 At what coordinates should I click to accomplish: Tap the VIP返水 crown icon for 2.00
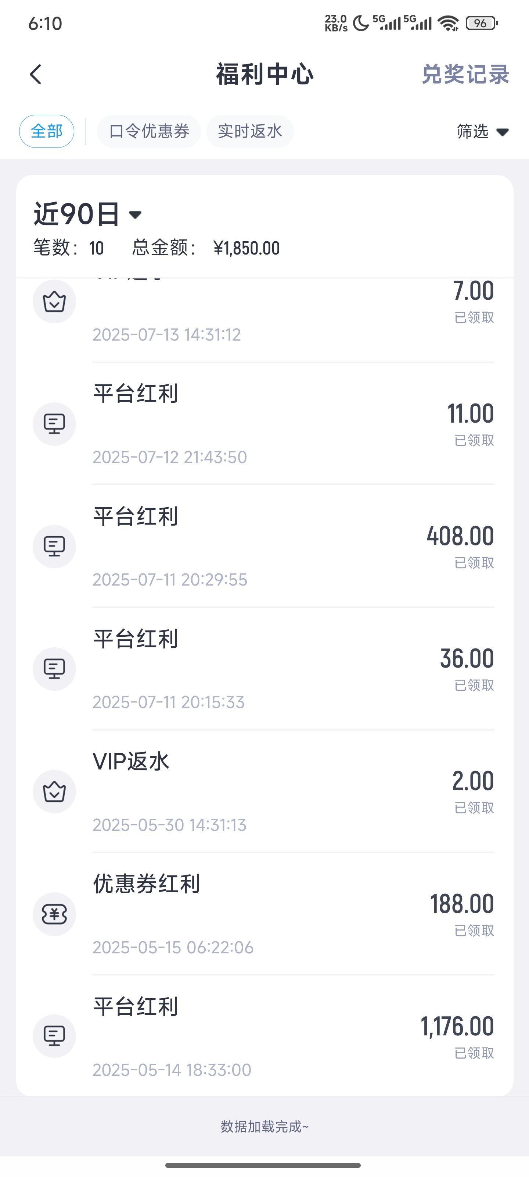[54, 792]
